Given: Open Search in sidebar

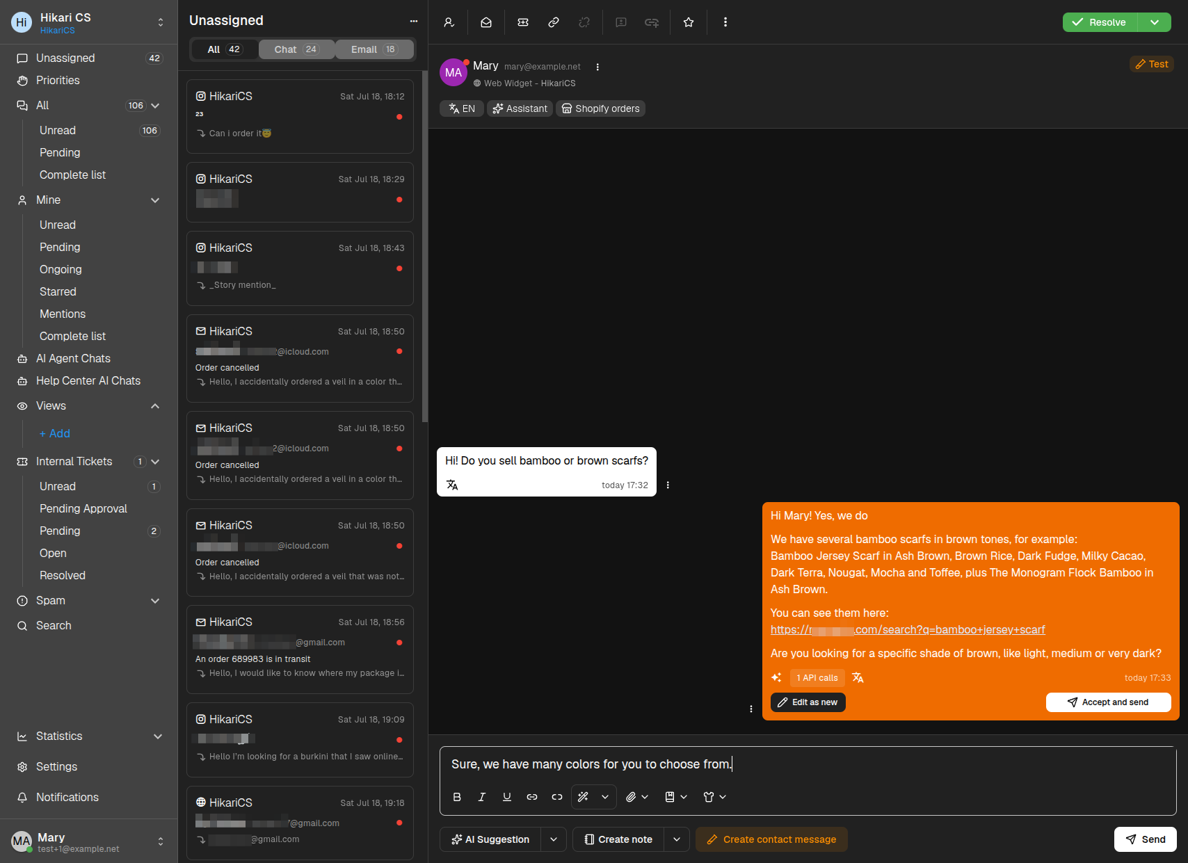Looking at the screenshot, I should [x=89, y=626].
